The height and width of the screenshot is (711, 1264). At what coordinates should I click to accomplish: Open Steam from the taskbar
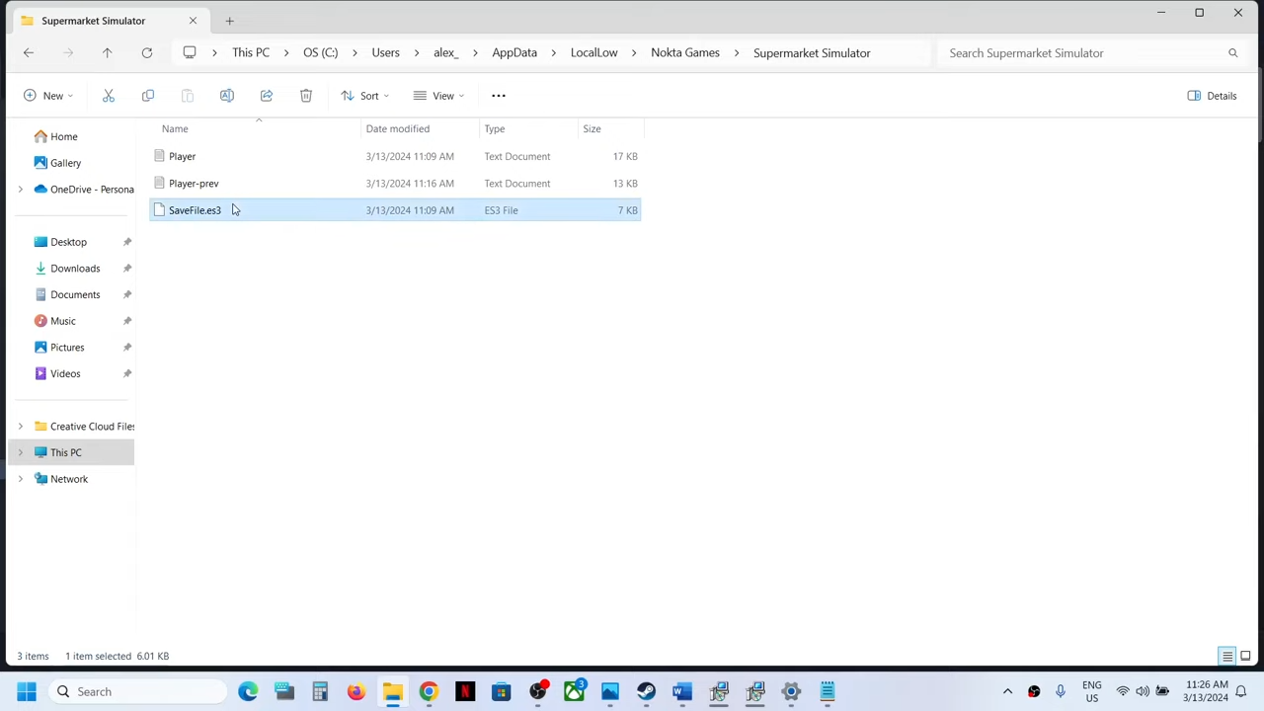646,692
